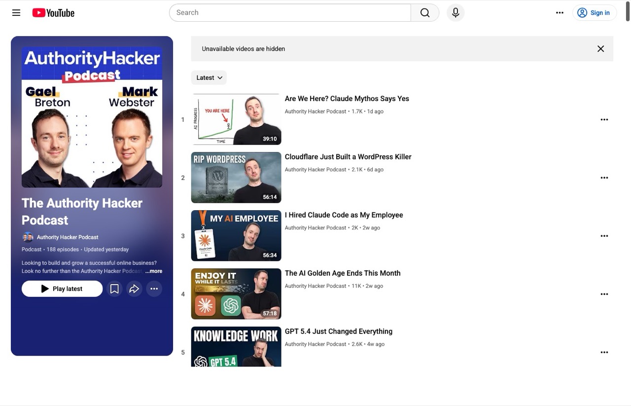Viewport: 631px width, 406px height.
Task: Open the settings three-dot menu in header
Action: click(560, 13)
